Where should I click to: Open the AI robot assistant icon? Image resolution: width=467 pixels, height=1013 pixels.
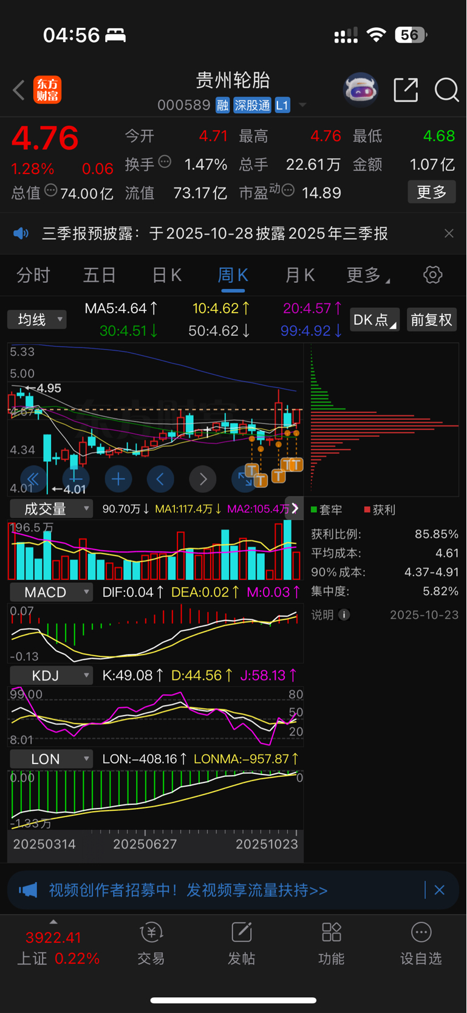[x=361, y=90]
